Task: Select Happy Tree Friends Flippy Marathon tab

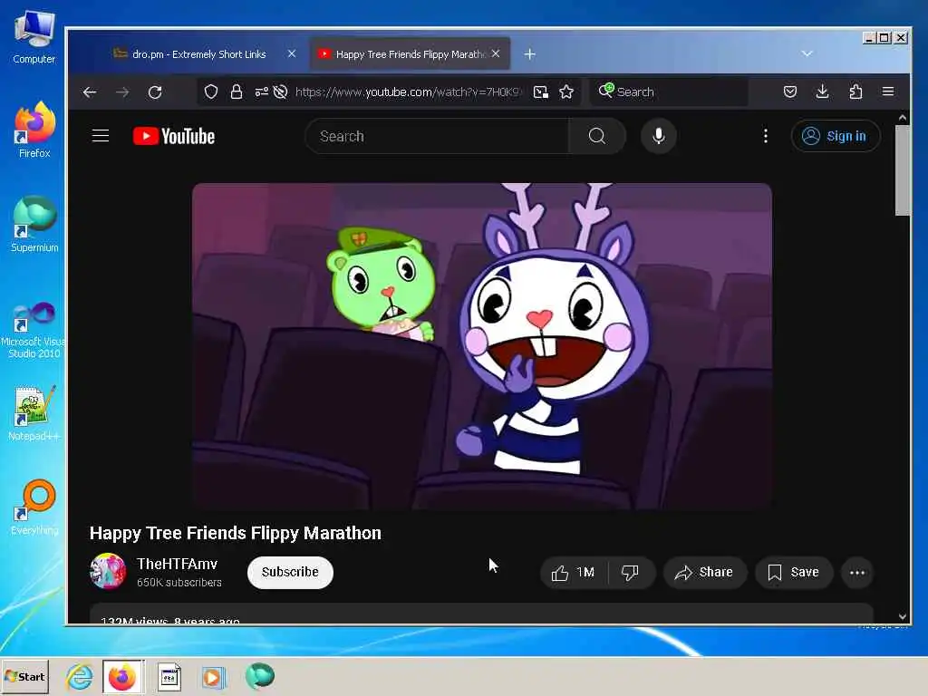Action: point(410,53)
